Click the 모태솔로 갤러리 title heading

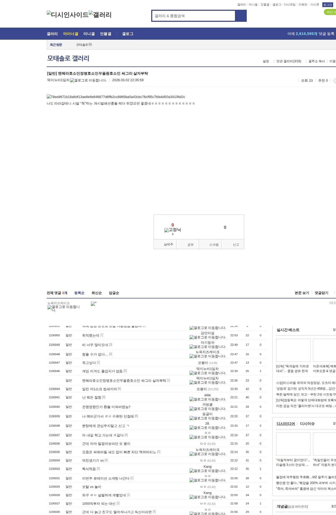(68, 58)
